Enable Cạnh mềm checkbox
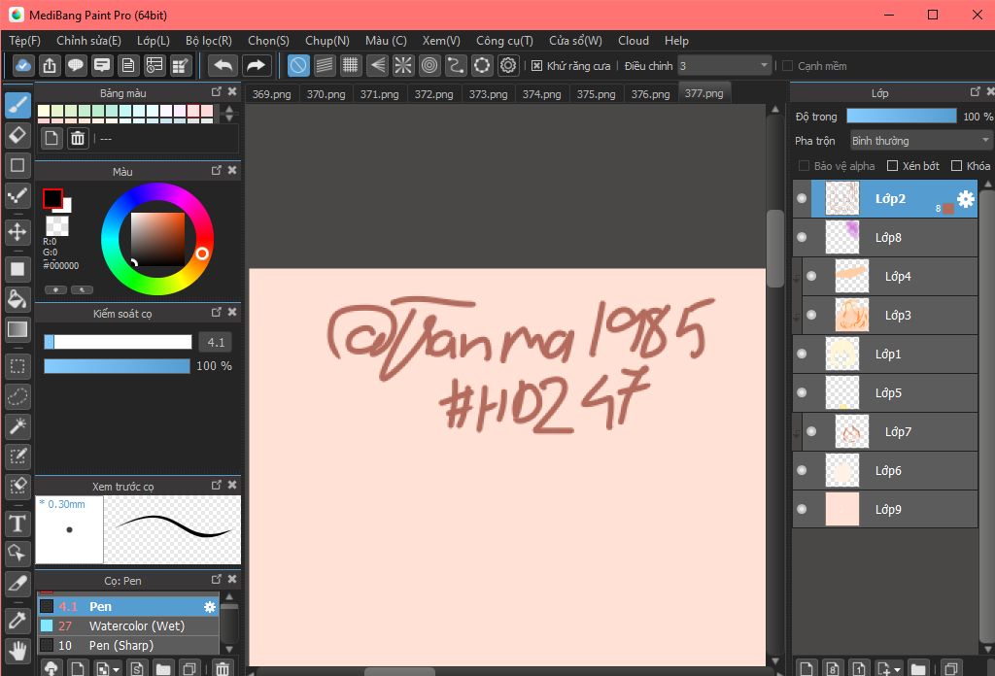This screenshot has width=995, height=676. [787, 66]
